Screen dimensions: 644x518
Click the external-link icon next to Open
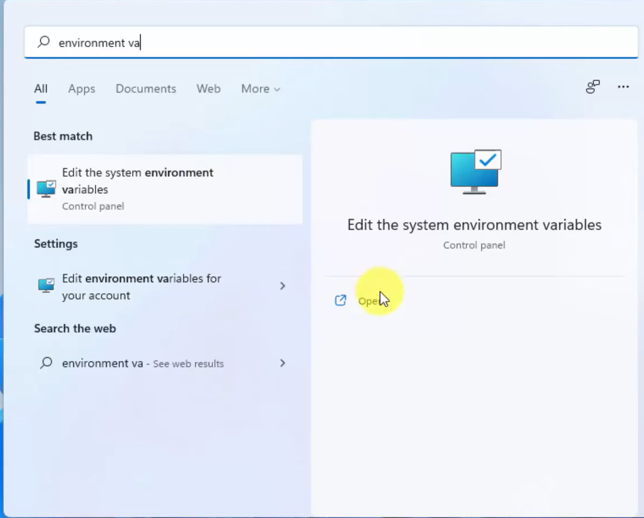tap(340, 301)
